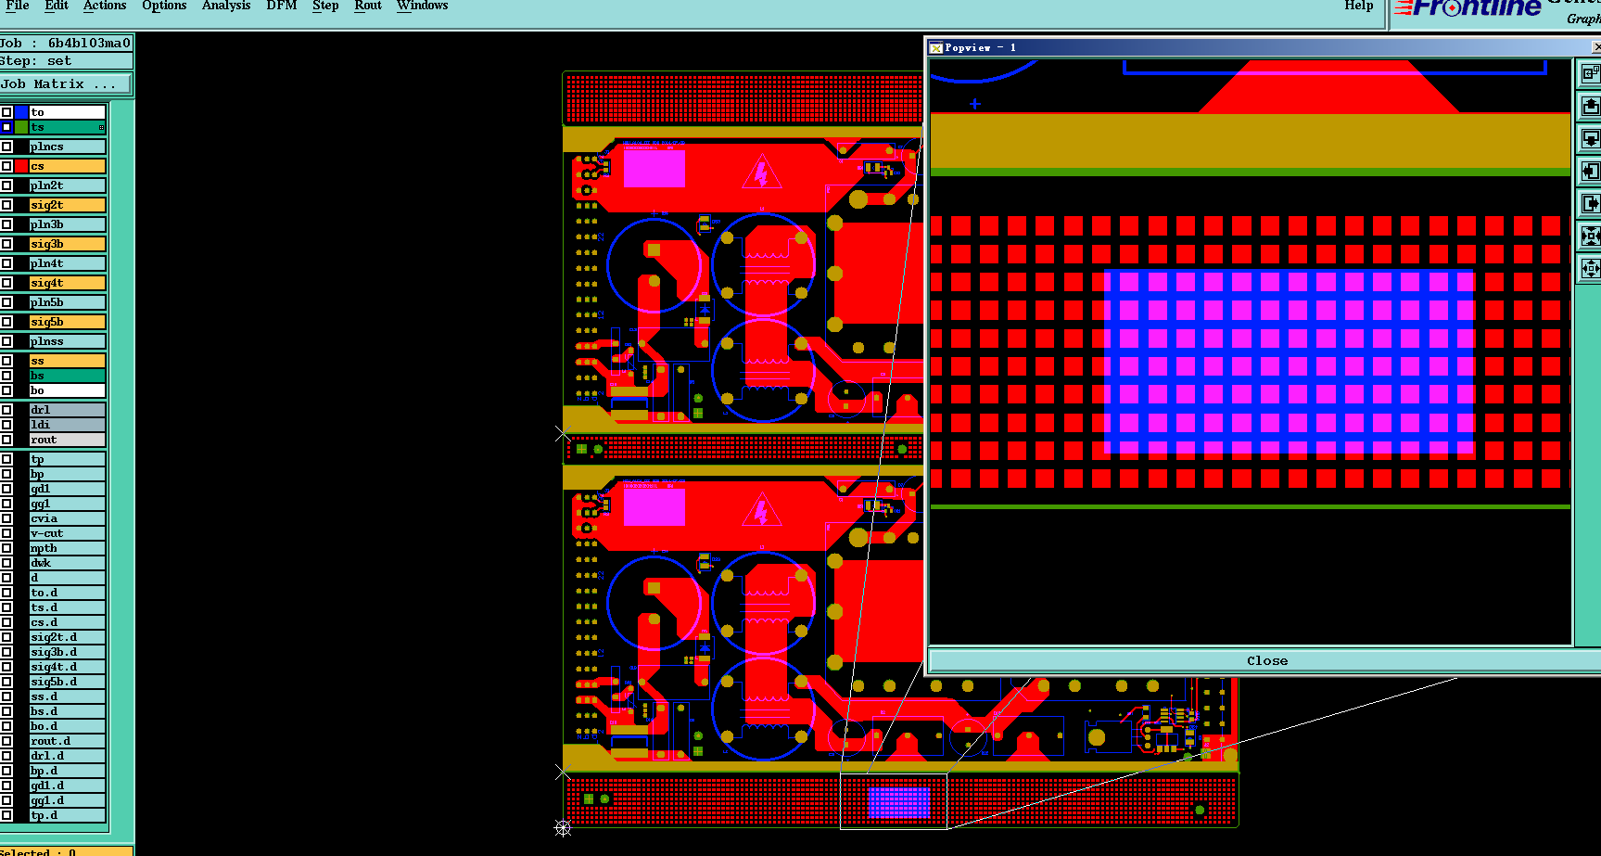Click the 'Selected : 0' status entry
This screenshot has height=856, width=1601.
point(66,851)
